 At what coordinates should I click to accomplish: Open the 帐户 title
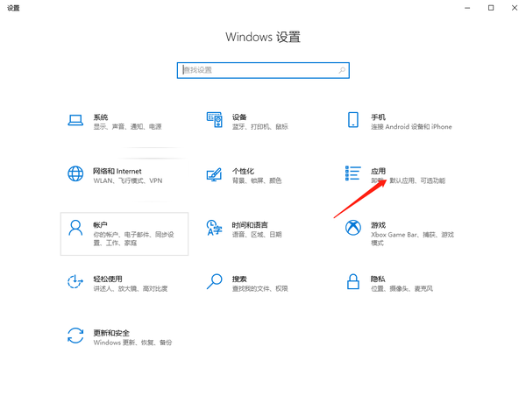100,225
